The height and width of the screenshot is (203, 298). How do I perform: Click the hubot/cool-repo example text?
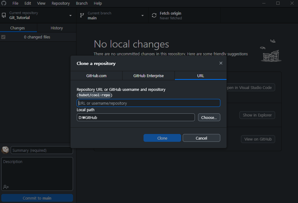click(94, 95)
